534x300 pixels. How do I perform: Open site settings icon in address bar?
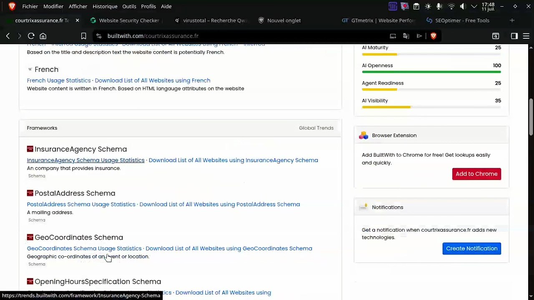pos(98,36)
